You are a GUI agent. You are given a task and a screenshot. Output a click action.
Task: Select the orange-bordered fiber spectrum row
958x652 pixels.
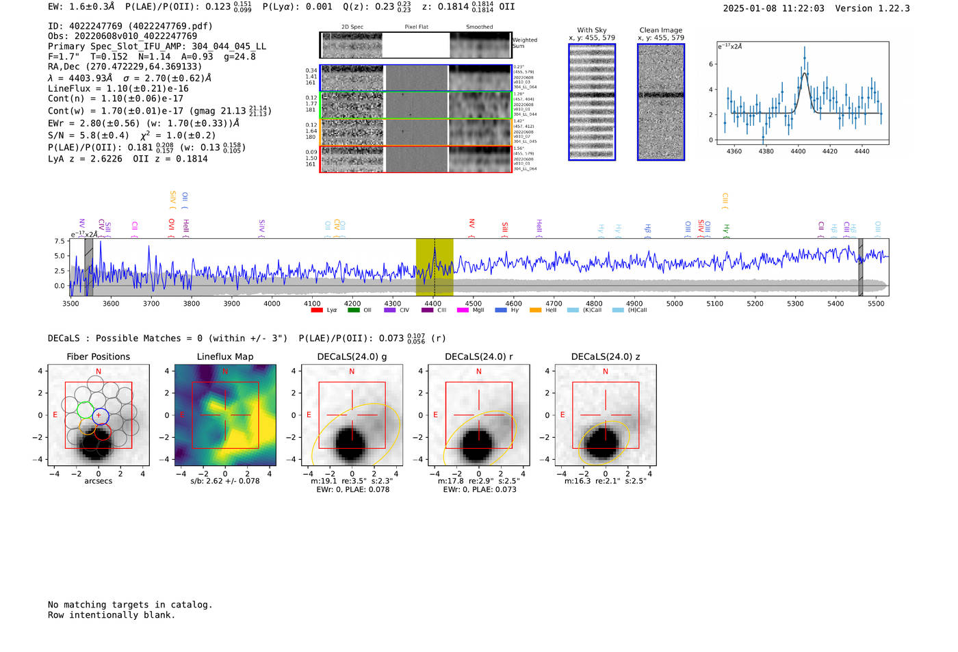[415, 132]
